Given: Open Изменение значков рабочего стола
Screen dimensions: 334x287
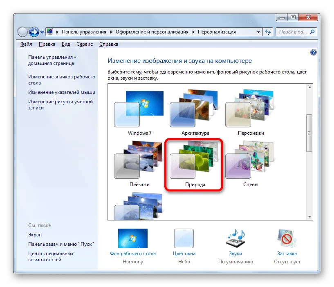Looking at the screenshot, I should (x=62, y=80).
